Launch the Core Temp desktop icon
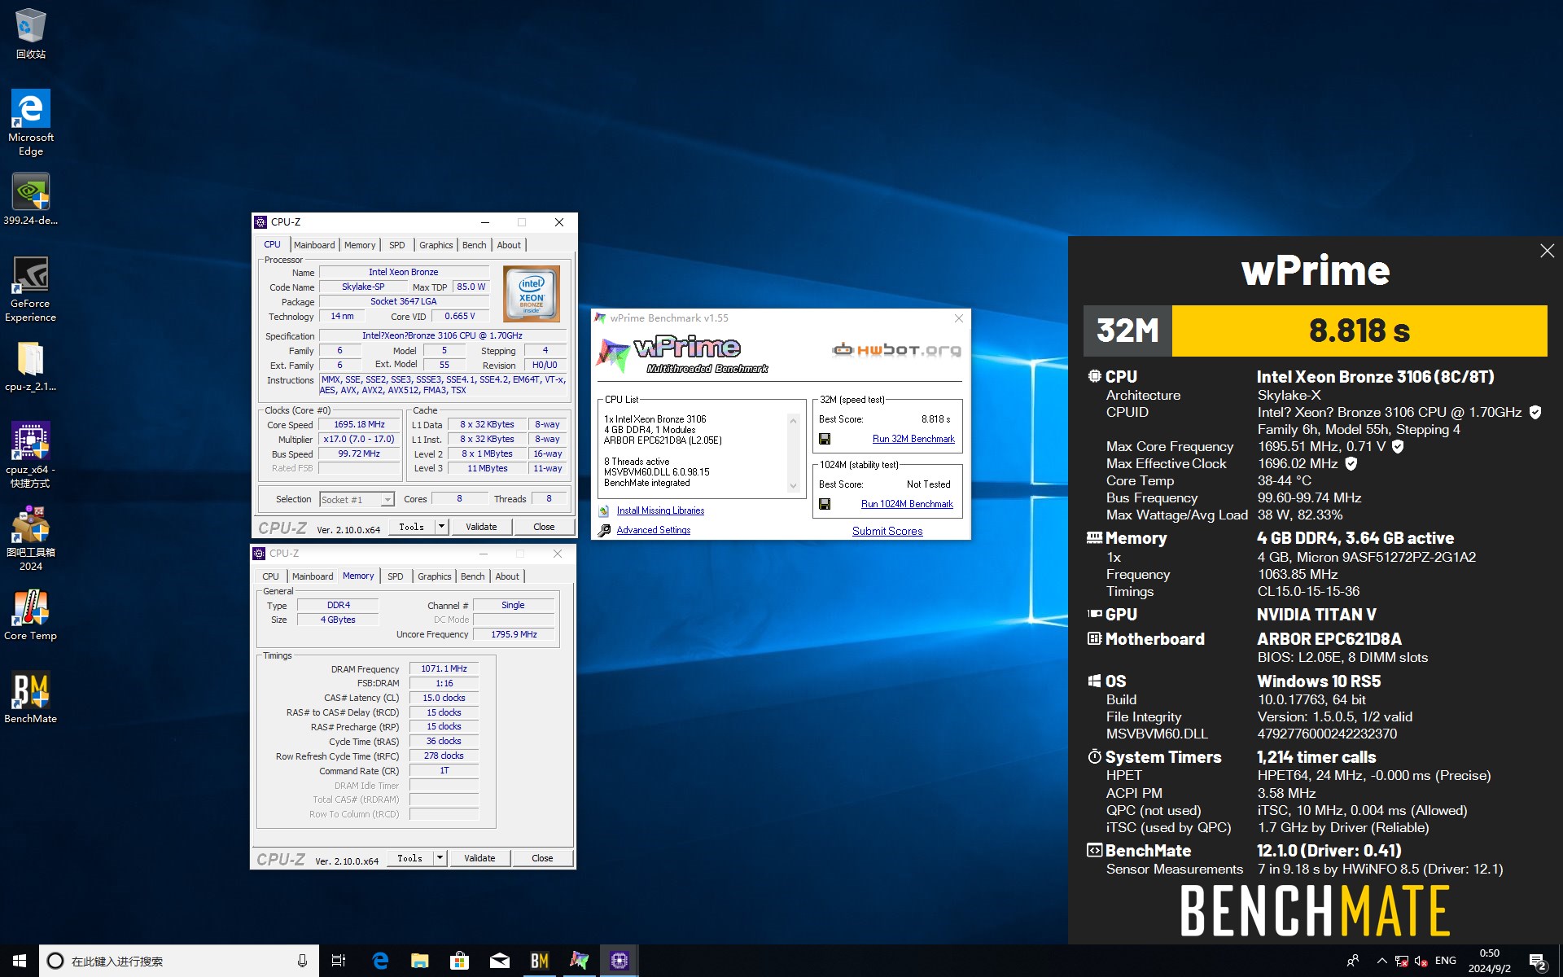Screen dimensions: 1563x977 [x=31, y=616]
